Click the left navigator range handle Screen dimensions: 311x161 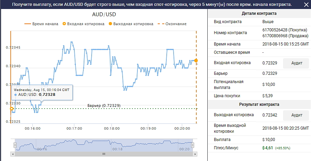(x=15, y=145)
